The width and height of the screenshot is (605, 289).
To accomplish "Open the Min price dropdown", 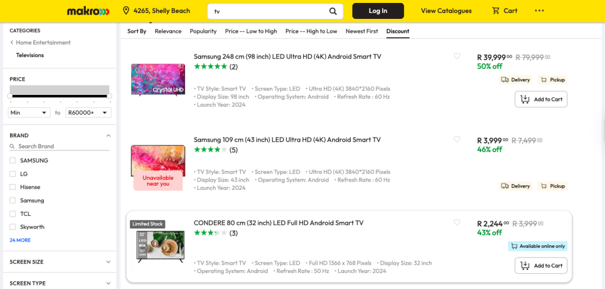I will click(x=29, y=113).
